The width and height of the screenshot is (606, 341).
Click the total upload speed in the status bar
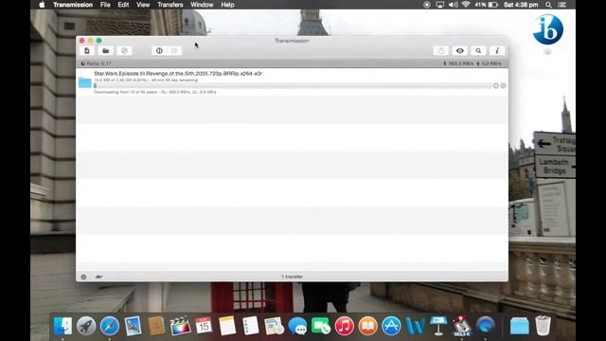tap(489, 63)
